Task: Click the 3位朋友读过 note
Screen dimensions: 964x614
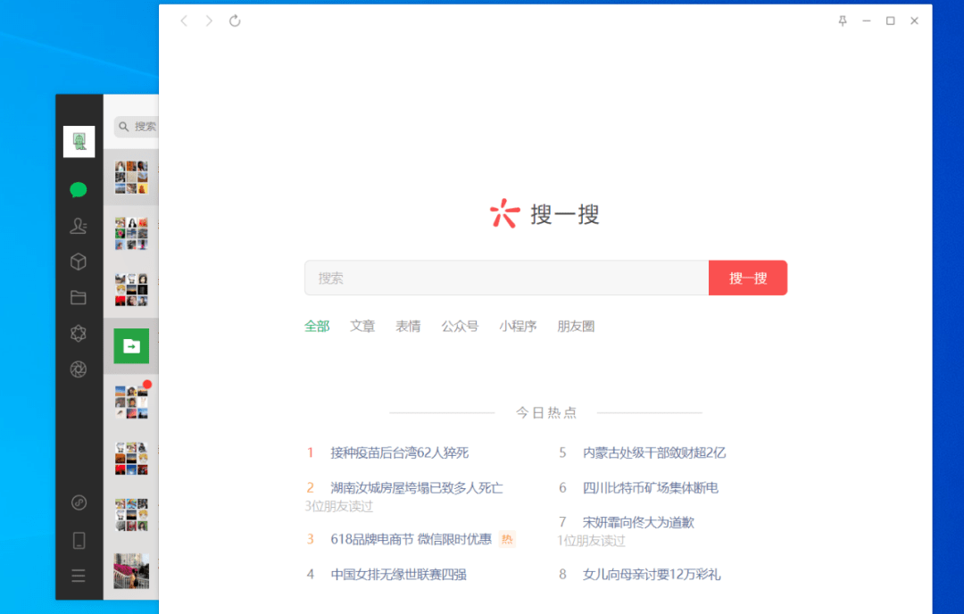Action: [x=339, y=506]
